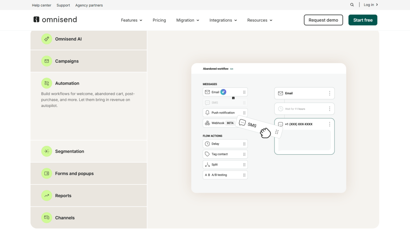Click the Request demo button

[x=323, y=20]
